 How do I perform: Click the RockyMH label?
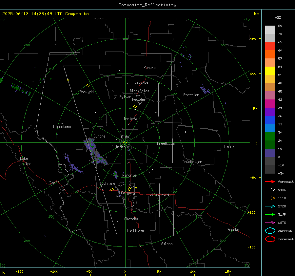tap(87, 92)
